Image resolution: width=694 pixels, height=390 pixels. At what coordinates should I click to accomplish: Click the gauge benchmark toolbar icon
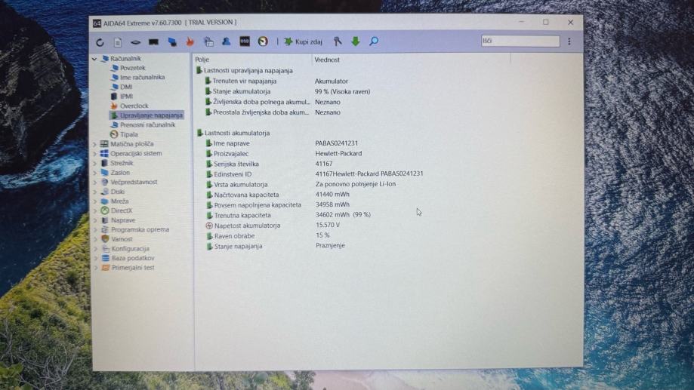point(263,41)
